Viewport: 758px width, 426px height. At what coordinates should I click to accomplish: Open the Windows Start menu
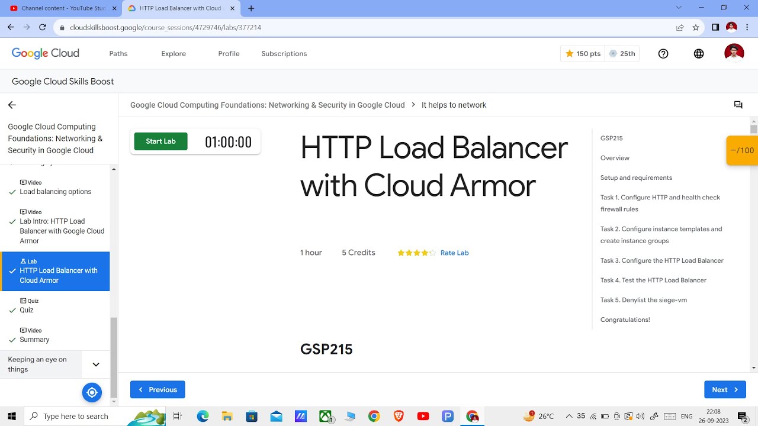pos(11,416)
